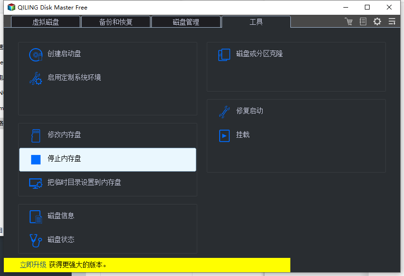404x276 pixels.
Task: Click the 磁盘或分区克隆 clone icon
Action: pos(224,54)
